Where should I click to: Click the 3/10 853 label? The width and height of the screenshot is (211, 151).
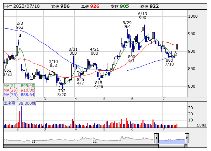(x=53, y=64)
